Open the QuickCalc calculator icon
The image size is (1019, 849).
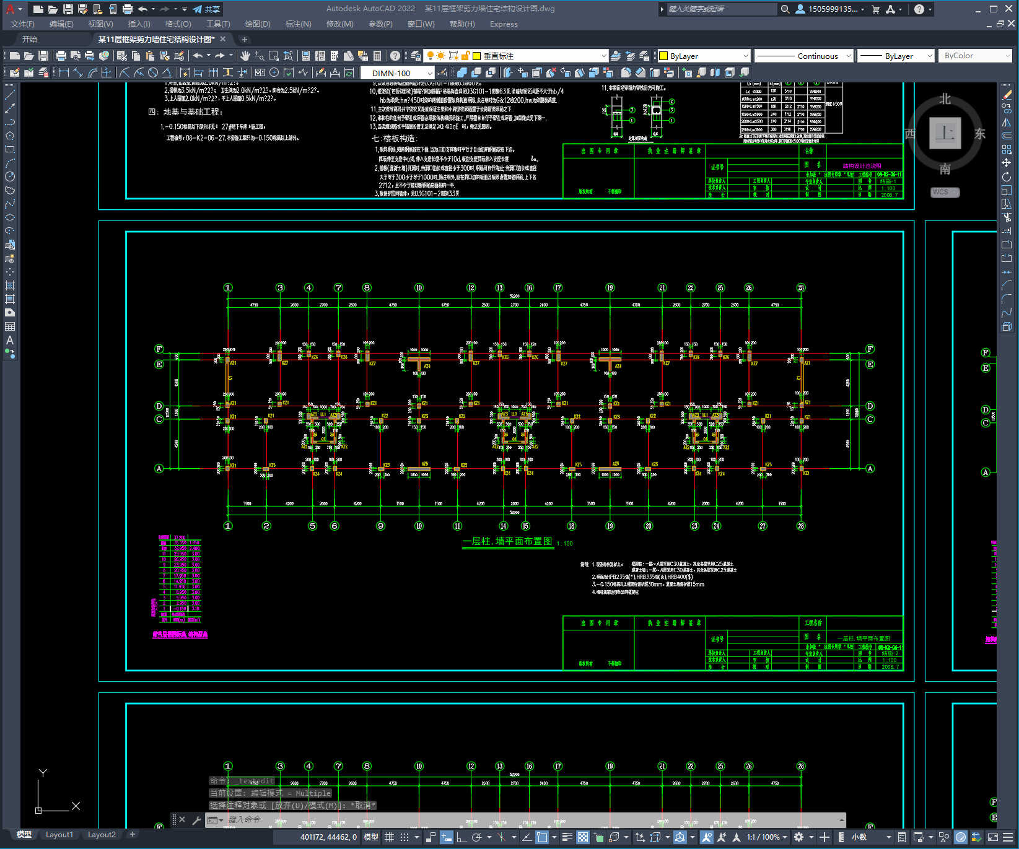coord(377,56)
